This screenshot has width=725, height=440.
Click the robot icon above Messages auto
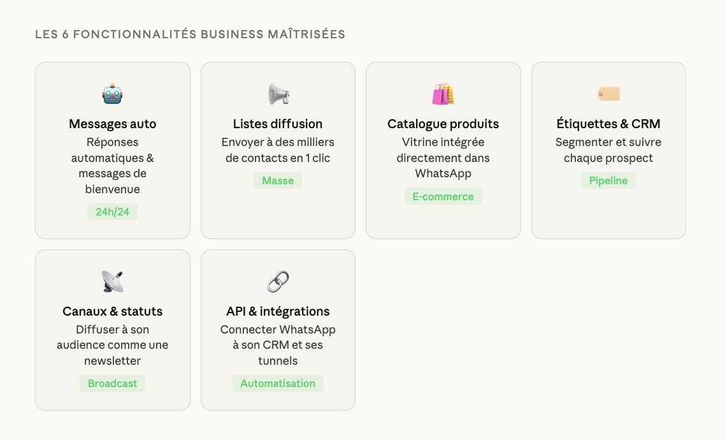coord(112,94)
